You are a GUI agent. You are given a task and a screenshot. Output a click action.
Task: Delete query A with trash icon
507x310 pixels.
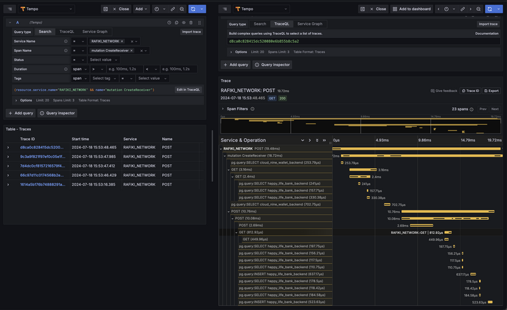point(191,23)
